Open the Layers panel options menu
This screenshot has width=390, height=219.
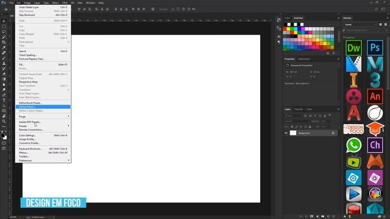tap(338, 109)
